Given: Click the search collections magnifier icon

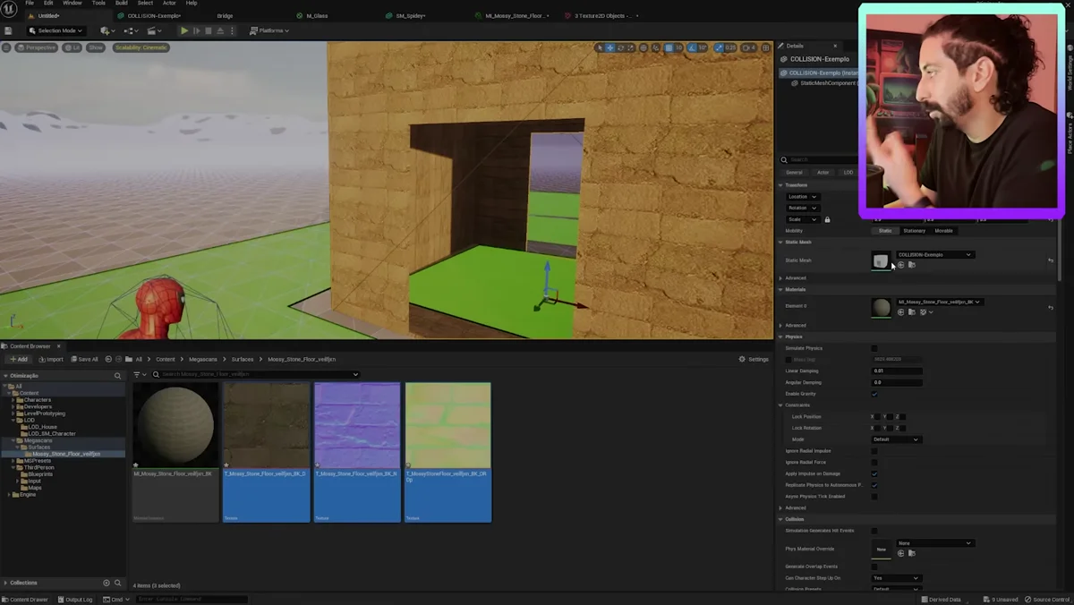Looking at the screenshot, I should pos(117,583).
